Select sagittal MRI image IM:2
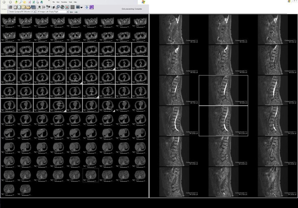Screen dimensions: 298x208 click(x=223, y=29)
